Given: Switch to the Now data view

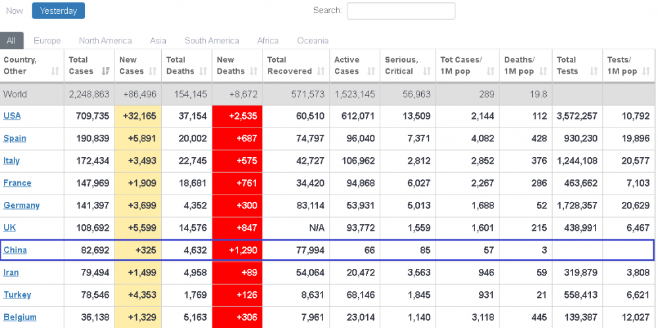Looking at the screenshot, I should tap(14, 11).
